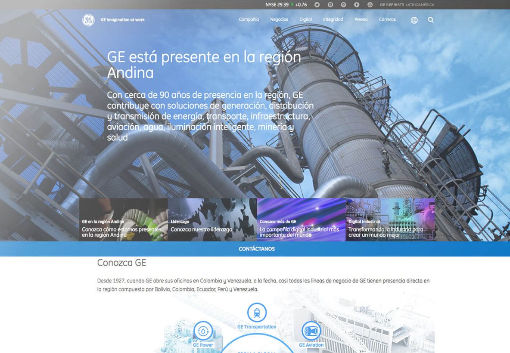
Task: Click the NYSE stock price ticker
Action: (x=286, y=5)
